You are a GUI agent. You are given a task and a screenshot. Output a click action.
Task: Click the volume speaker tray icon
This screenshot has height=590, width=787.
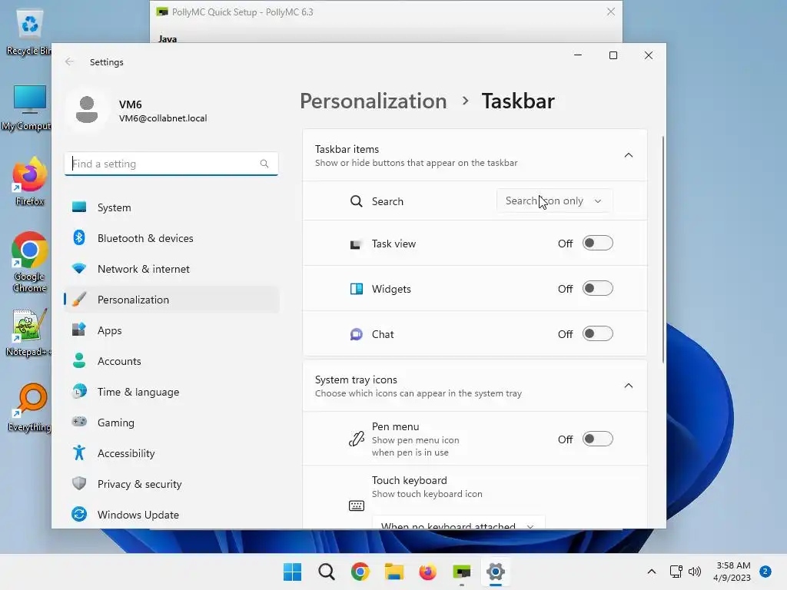(695, 572)
